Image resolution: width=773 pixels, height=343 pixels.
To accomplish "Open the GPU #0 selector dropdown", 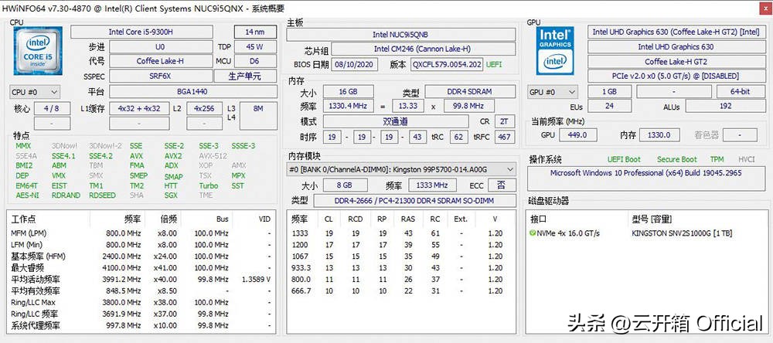I will [553, 92].
